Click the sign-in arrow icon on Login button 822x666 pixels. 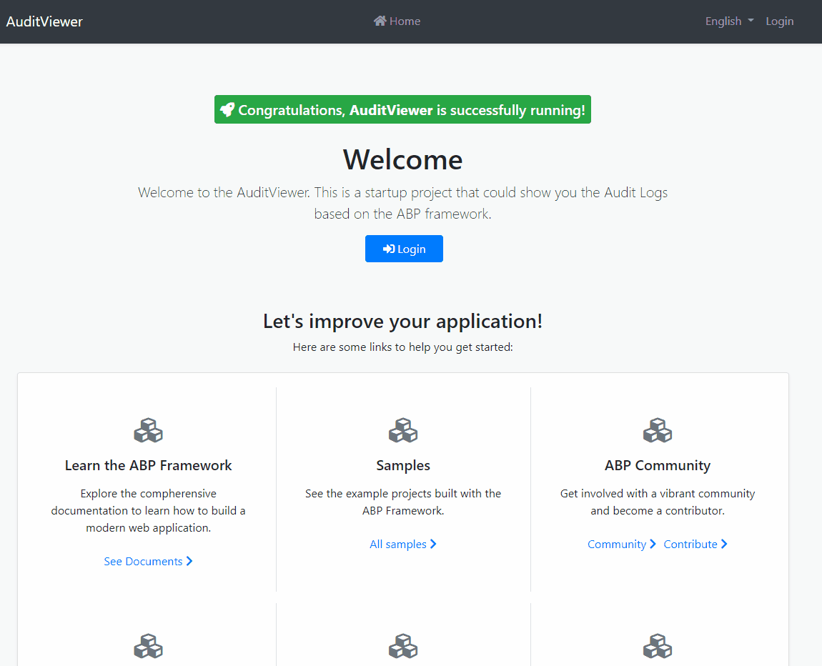(388, 249)
